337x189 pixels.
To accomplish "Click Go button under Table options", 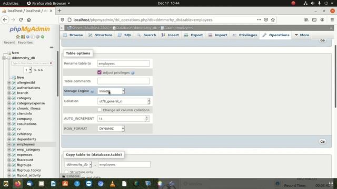I will click(322, 141).
